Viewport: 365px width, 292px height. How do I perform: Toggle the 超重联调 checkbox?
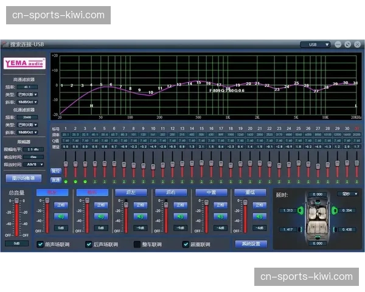click(186, 245)
